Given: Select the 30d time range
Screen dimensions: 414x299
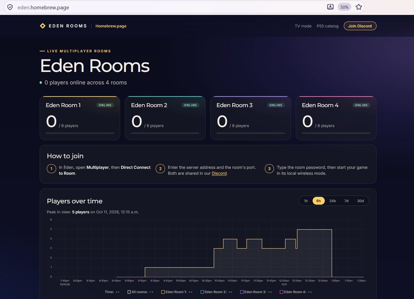Looking at the screenshot, I should [360, 201].
